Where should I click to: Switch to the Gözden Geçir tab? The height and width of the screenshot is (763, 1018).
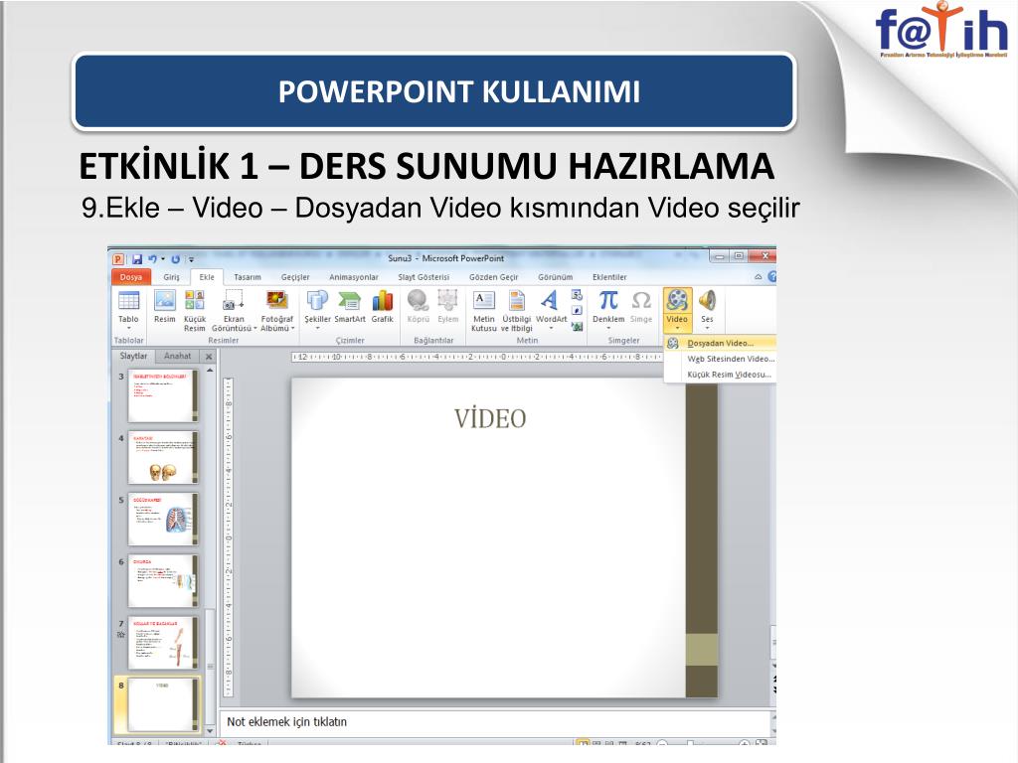click(493, 277)
